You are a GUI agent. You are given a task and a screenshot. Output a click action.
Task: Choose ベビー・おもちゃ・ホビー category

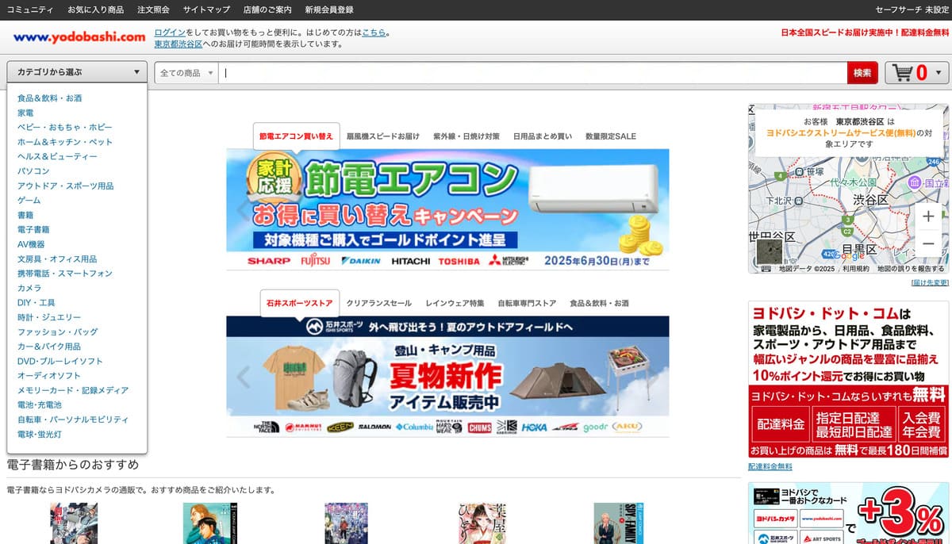click(x=65, y=127)
